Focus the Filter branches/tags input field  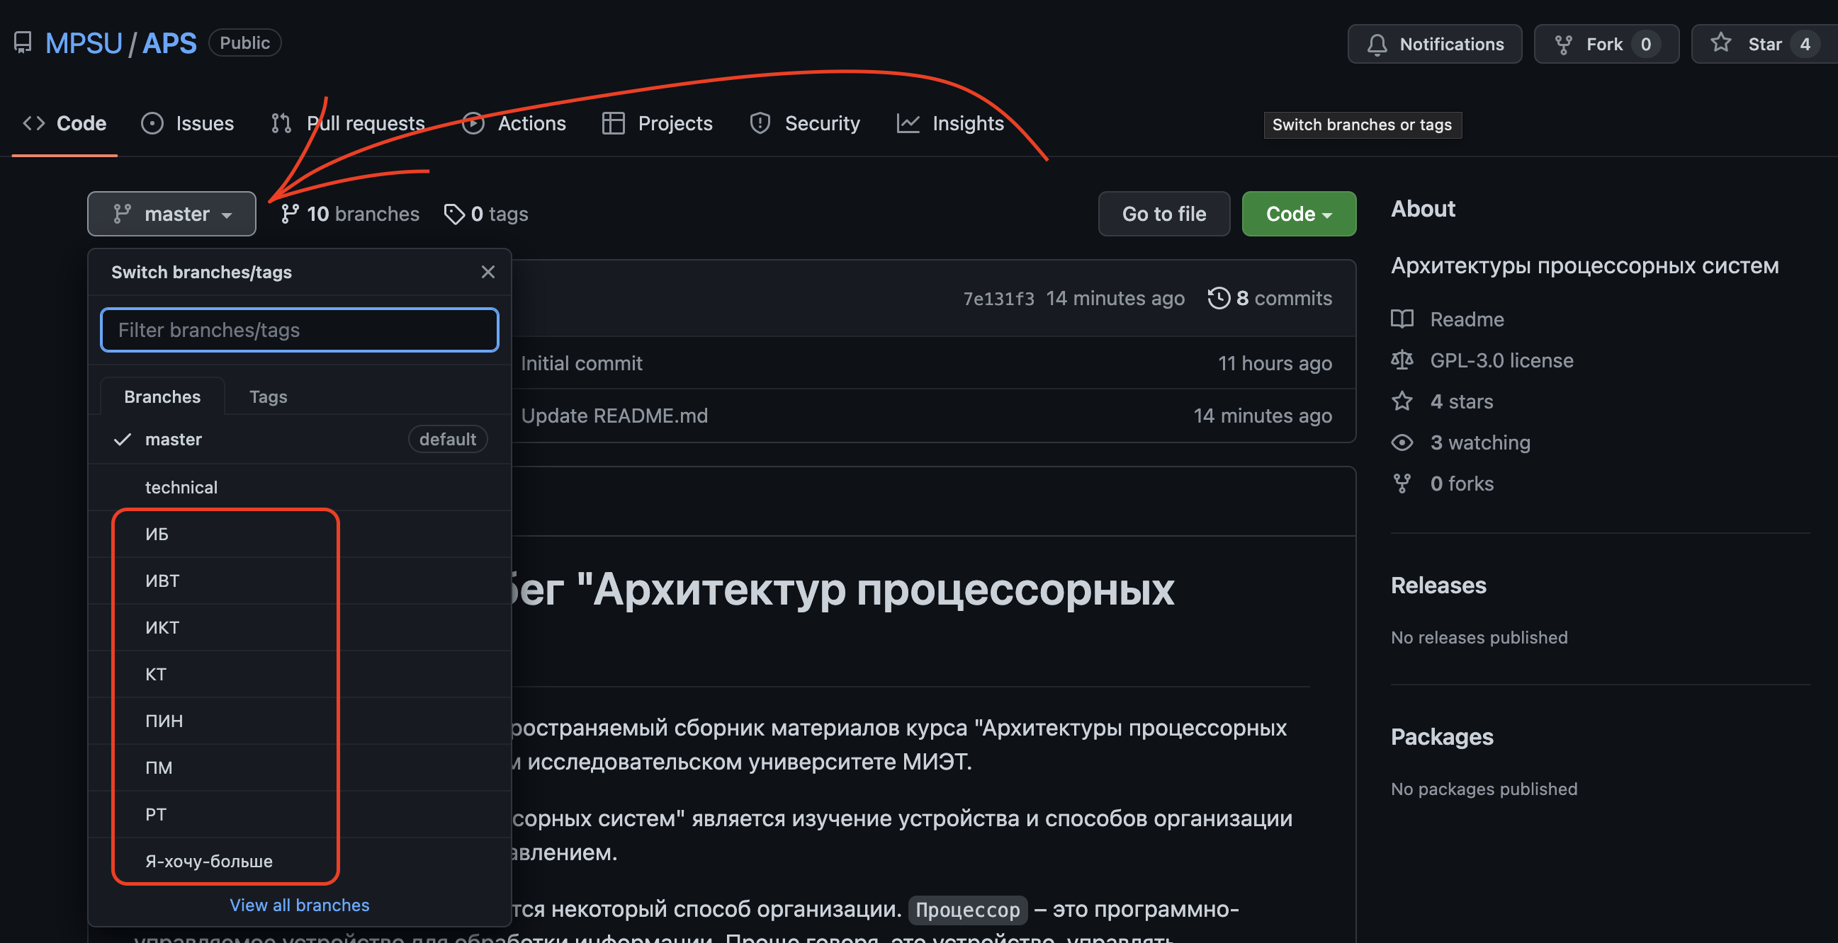(x=299, y=330)
